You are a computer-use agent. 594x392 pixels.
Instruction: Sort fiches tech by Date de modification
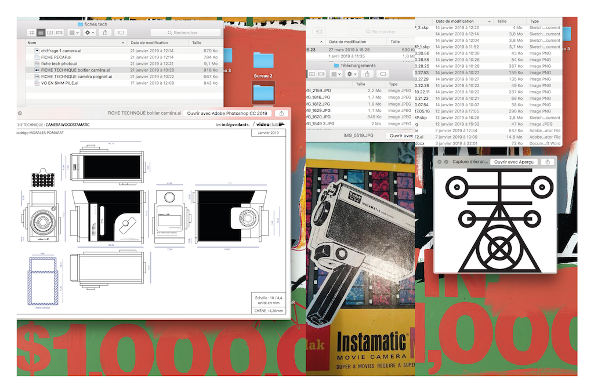click(x=157, y=43)
